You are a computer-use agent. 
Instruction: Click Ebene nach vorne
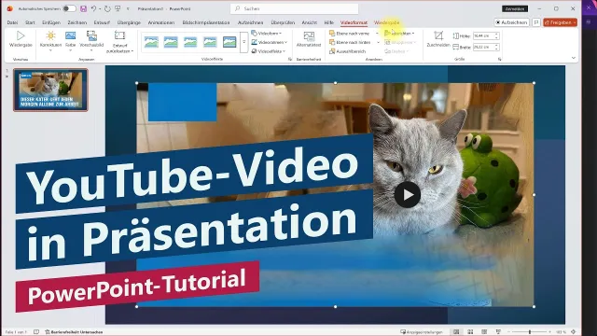tap(350, 34)
